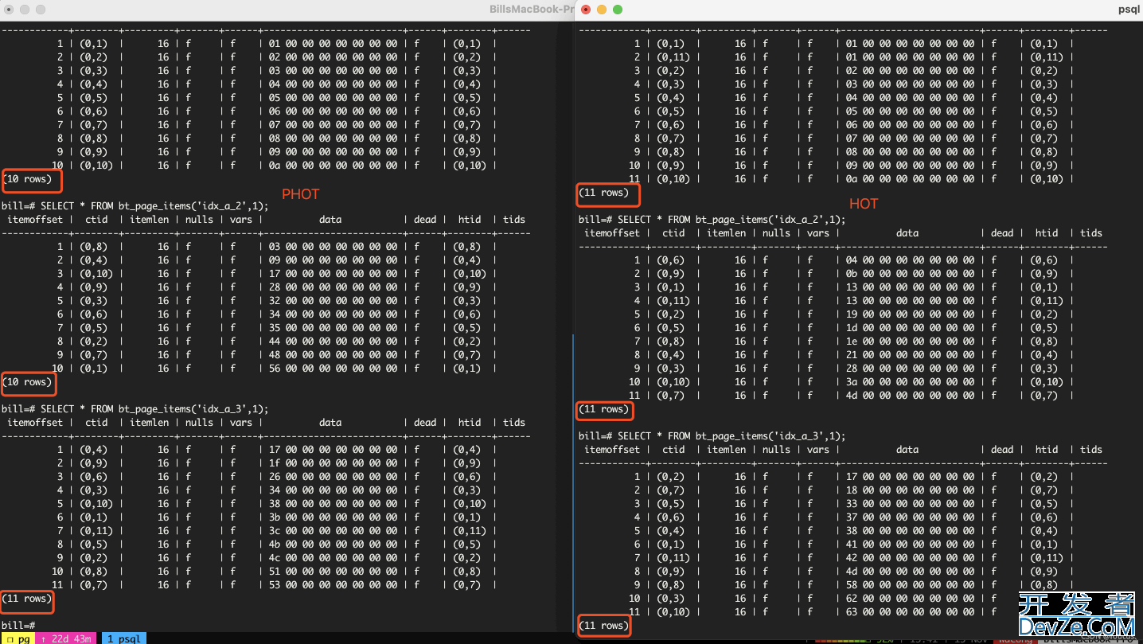Click the data cell starting with '26 00'
The width and height of the screenshot is (1143, 644).
(x=333, y=477)
